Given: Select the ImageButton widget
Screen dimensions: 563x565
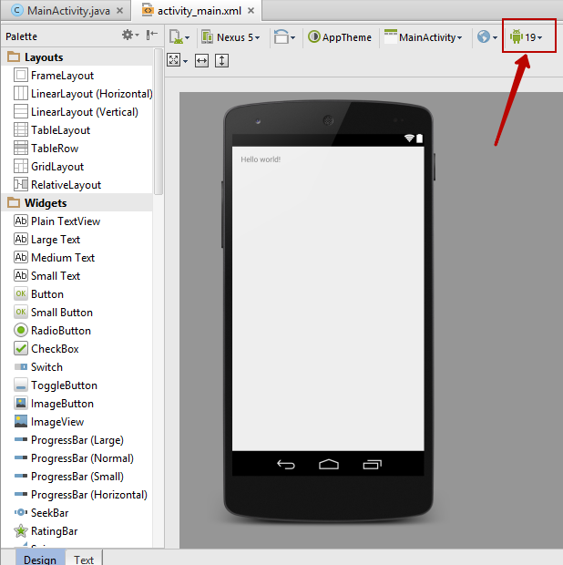Looking at the screenshot, I should click(x=77, y=404).
